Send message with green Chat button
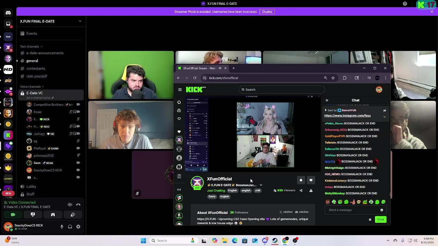Screen dimensions: 438x246 [x=381, y=219]
